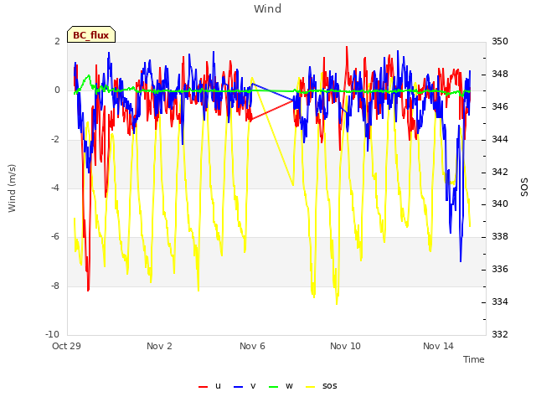536x402 pixels.
Task: Click the red u legend swatch
Action: click(203, 387)
